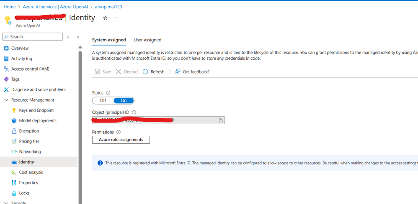Click the Save toolbar button
The image size is (418, 204).
click(103, 71)
